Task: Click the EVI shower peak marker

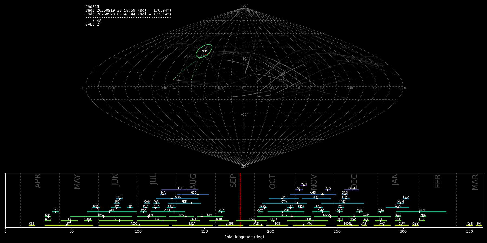Action: point(479,225)
